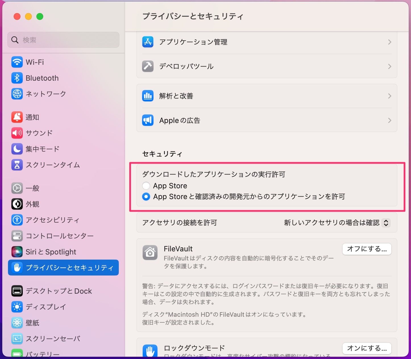Open 集中モード in sidebar
411x359 pixels.
click(63, 149)
